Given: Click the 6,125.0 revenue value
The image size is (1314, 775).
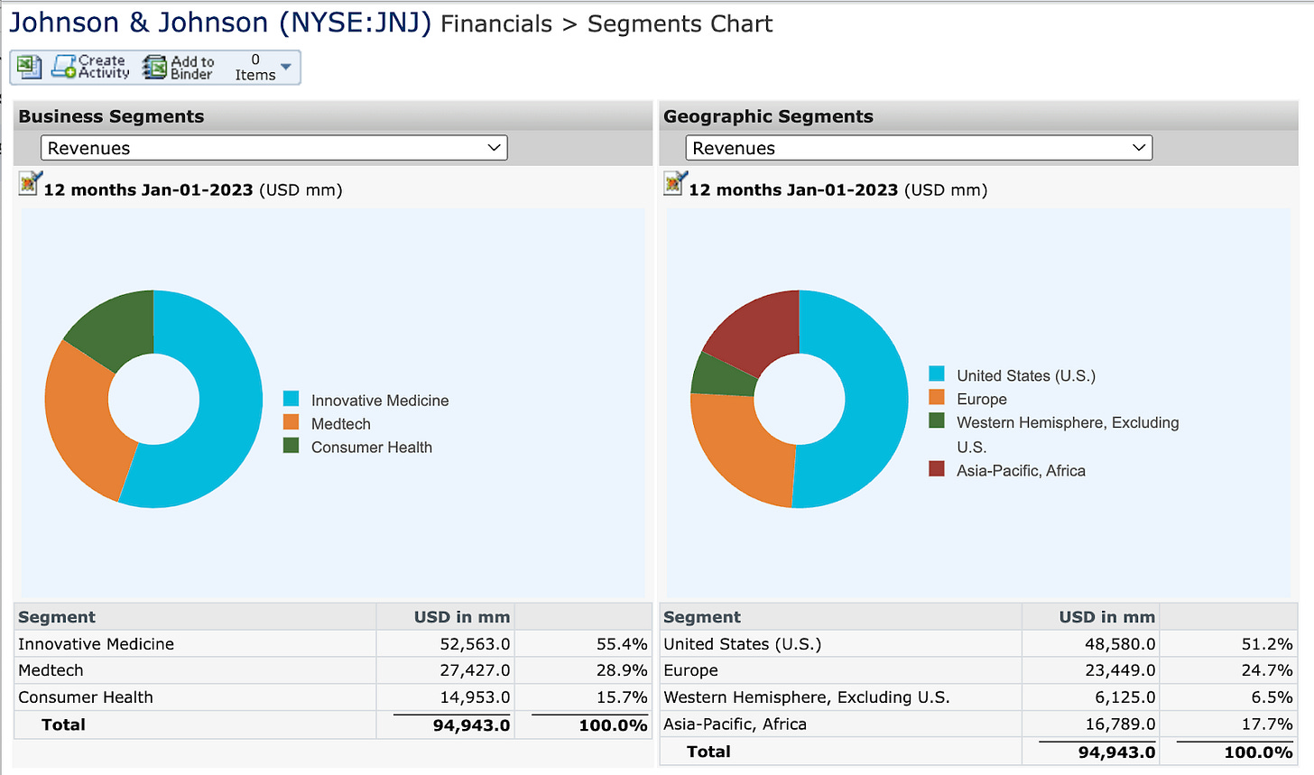Looking at the screenshot, I should (x=1125, y=697).
